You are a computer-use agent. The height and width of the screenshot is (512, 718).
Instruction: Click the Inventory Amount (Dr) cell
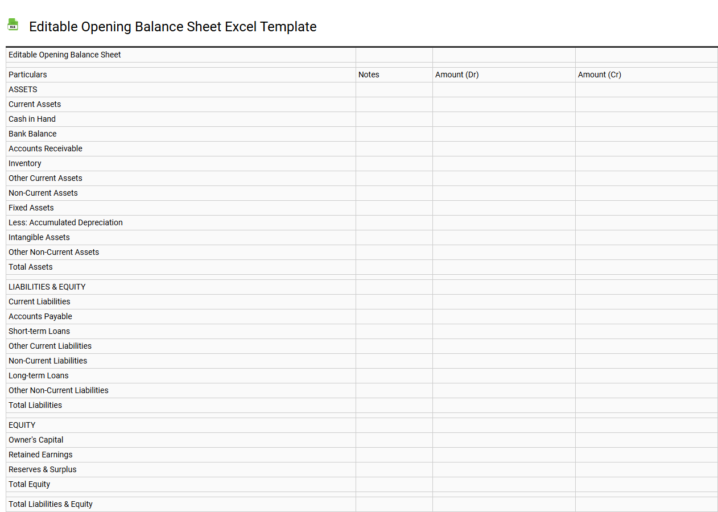pos(504,163)
